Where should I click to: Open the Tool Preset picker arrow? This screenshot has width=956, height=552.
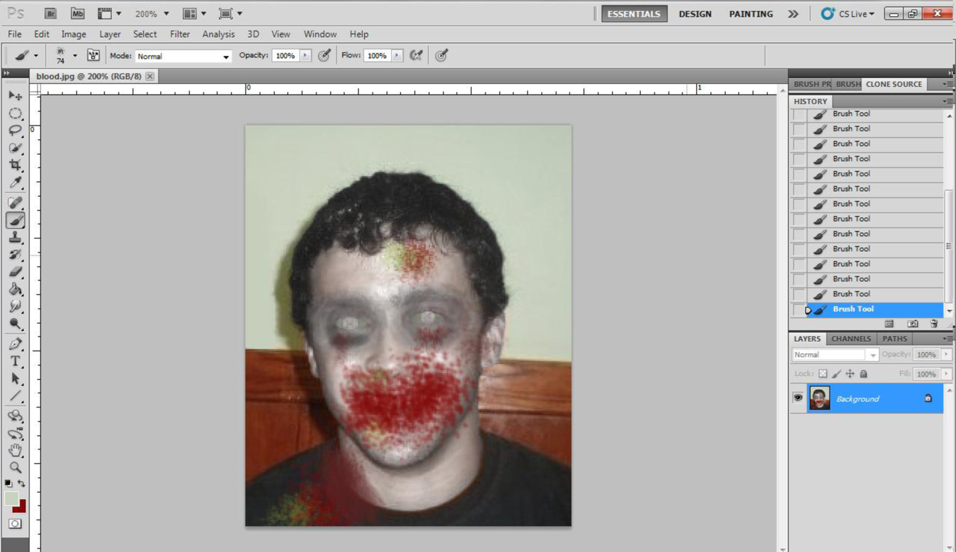tap(36, 55)
